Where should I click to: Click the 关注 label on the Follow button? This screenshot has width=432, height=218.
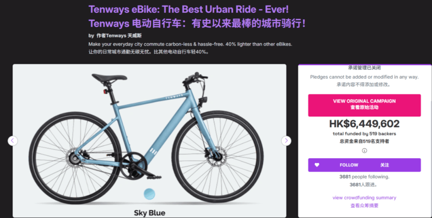[x=384, y=165]
